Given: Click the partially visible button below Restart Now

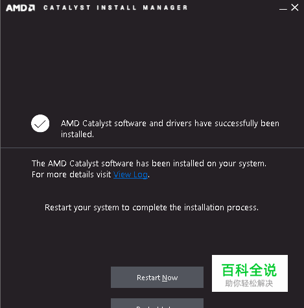Looking at the screenshot, I should point(157,303).
